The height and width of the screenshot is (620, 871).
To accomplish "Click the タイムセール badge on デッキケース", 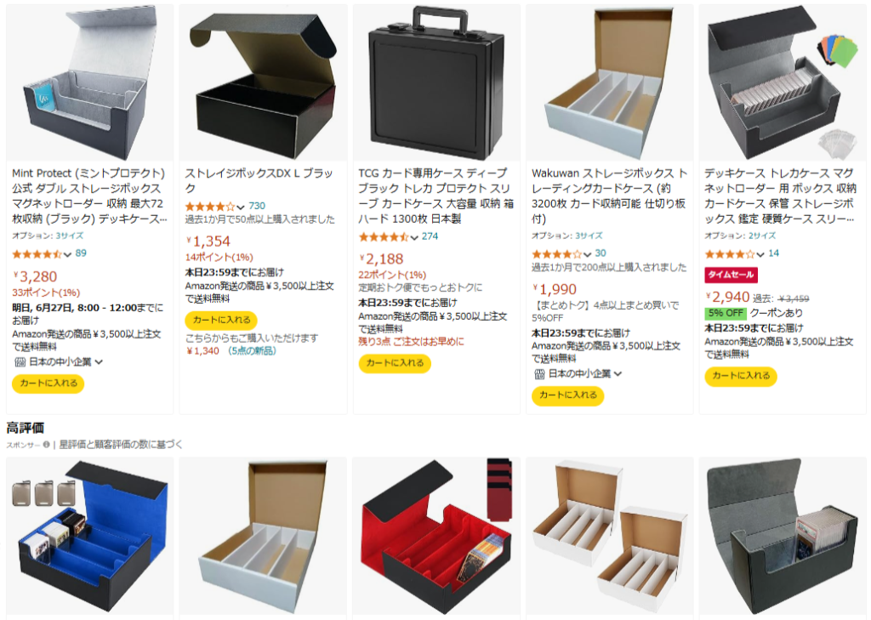I will tap(731, 275).
